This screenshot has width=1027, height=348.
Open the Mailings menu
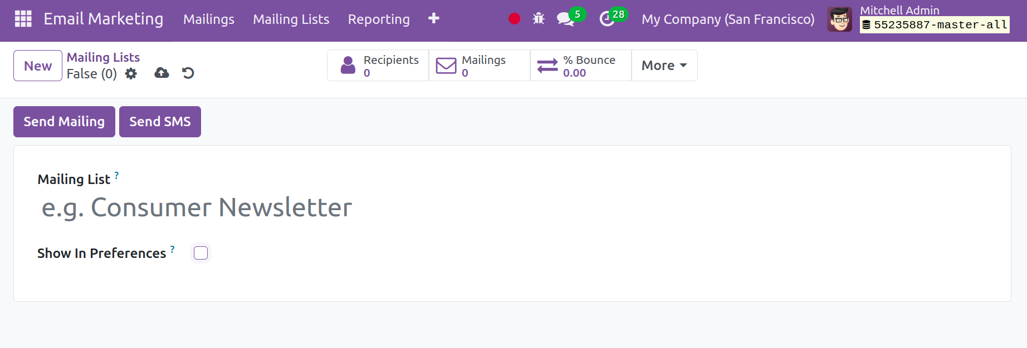pyautogui.click(x=209, y=19)
